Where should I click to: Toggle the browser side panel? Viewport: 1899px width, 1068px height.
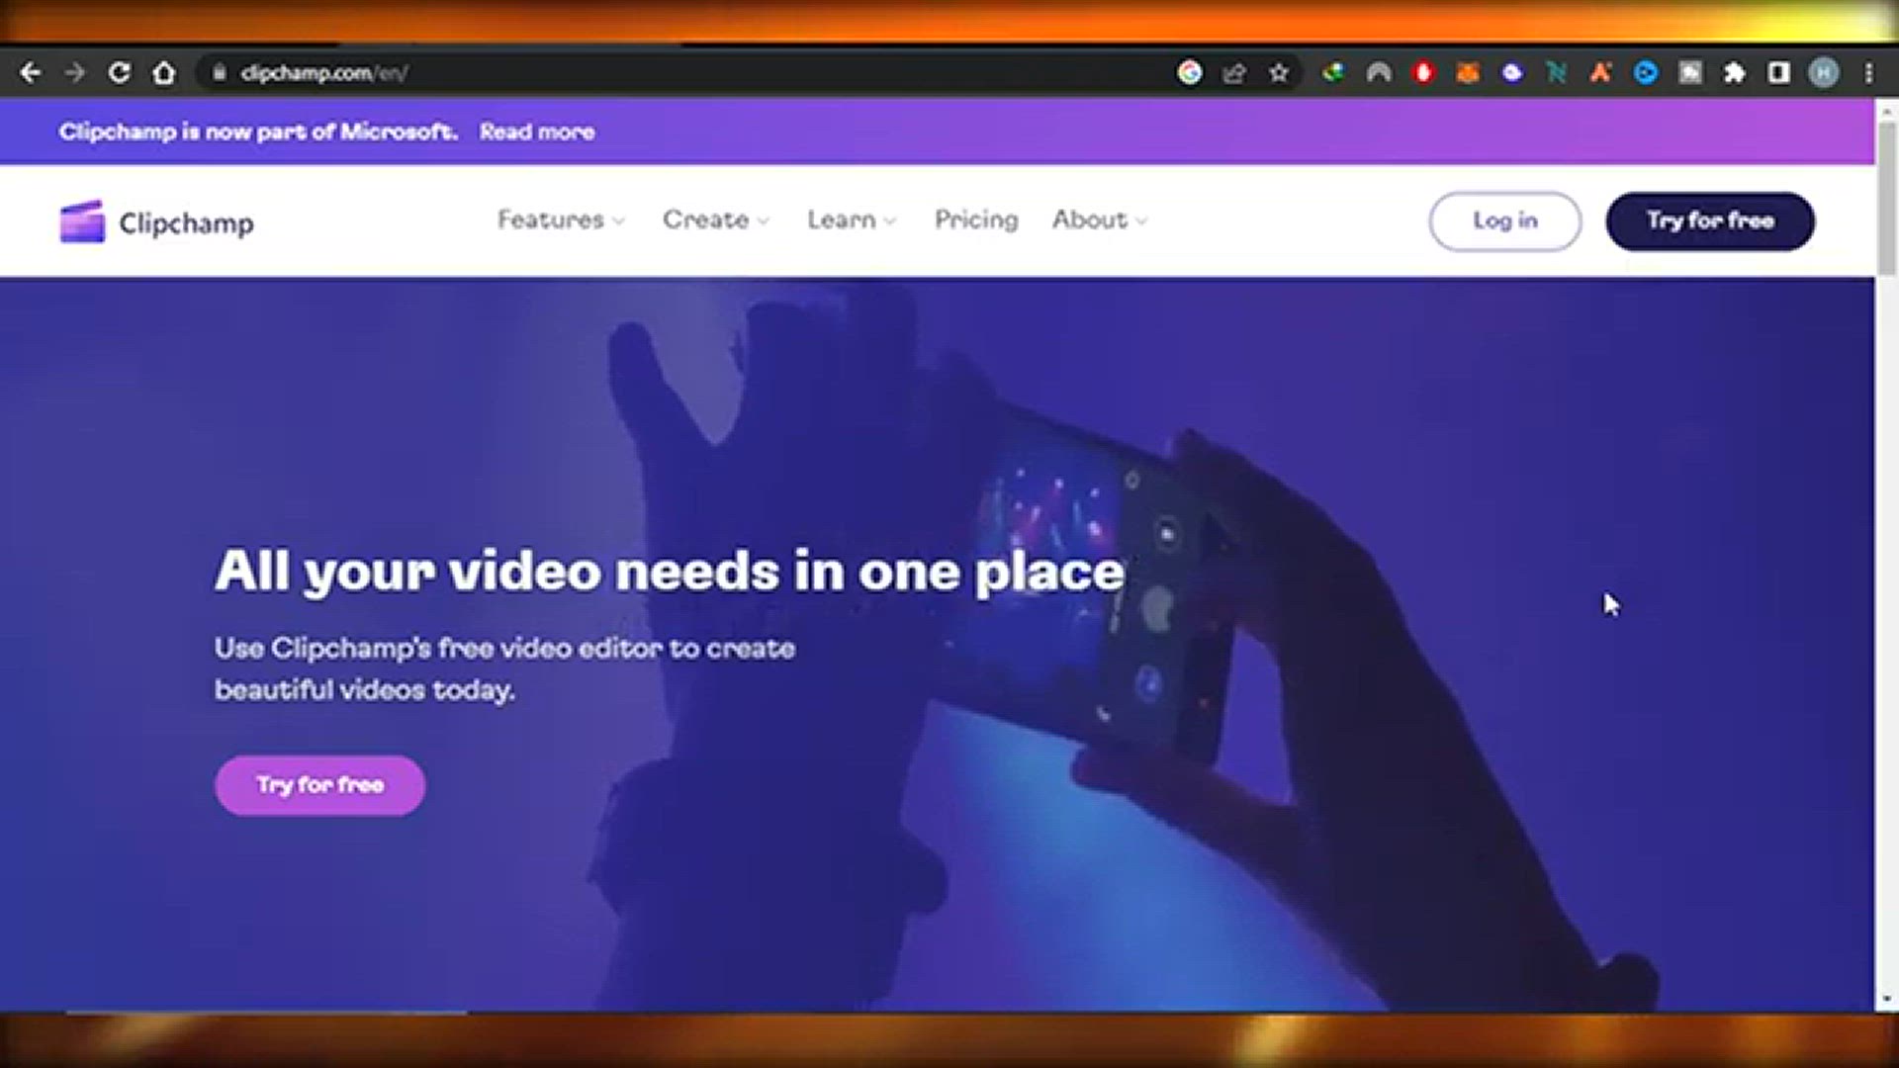point(1779,72)
